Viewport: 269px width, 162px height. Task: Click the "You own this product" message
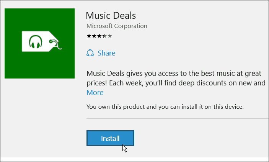165,107
